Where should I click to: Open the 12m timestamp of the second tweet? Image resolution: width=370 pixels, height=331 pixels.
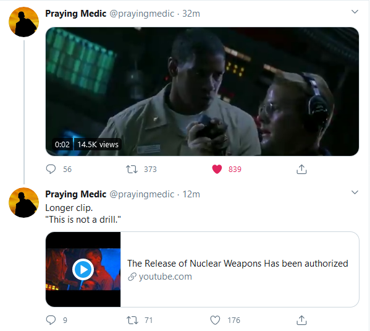[x=191, y=194]
